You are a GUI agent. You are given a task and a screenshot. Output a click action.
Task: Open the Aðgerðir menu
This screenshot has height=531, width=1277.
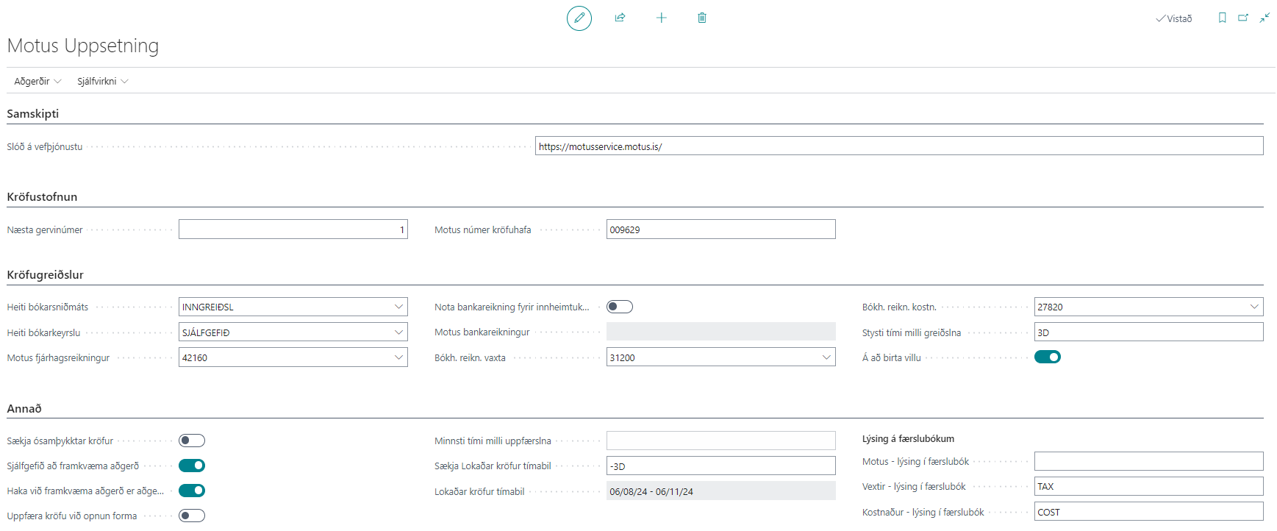coord(37,81)
